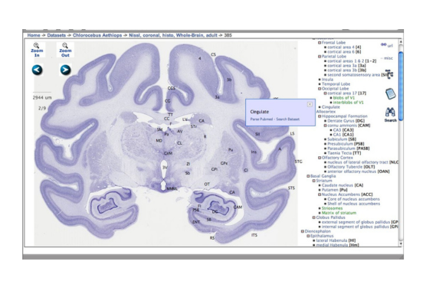
Task: Select Presubiculum [PSB]
Action: click(x=346, y=144)
